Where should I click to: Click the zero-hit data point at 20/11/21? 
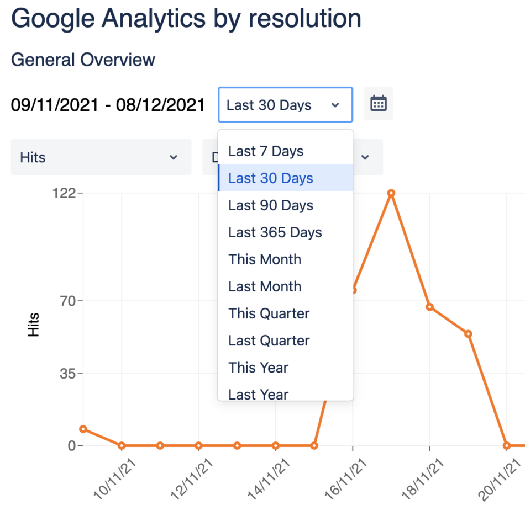tap(507, 445)
